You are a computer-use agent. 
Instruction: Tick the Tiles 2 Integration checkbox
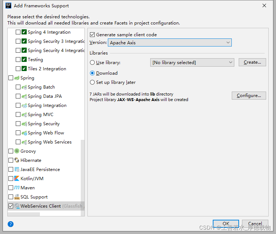(x=18, y=68)
